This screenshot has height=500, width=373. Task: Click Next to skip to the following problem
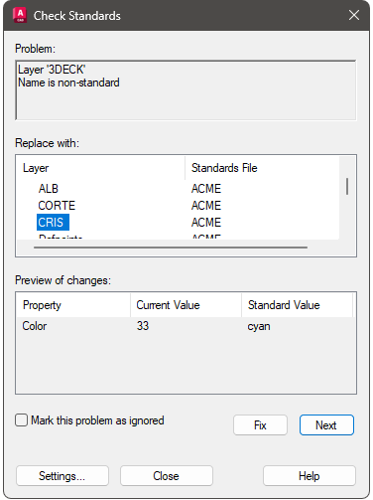pos(326,424)
